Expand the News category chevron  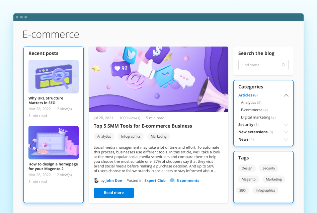[286, 140]
